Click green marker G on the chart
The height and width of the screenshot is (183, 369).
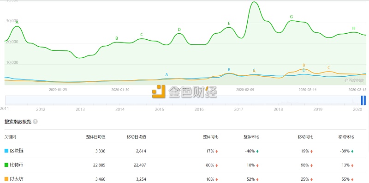(292, 17)
